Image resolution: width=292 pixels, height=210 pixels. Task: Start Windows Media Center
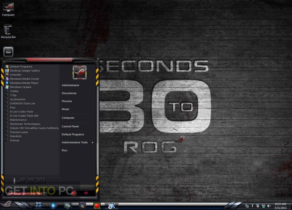pyautogui.click(x=22, y=79)
